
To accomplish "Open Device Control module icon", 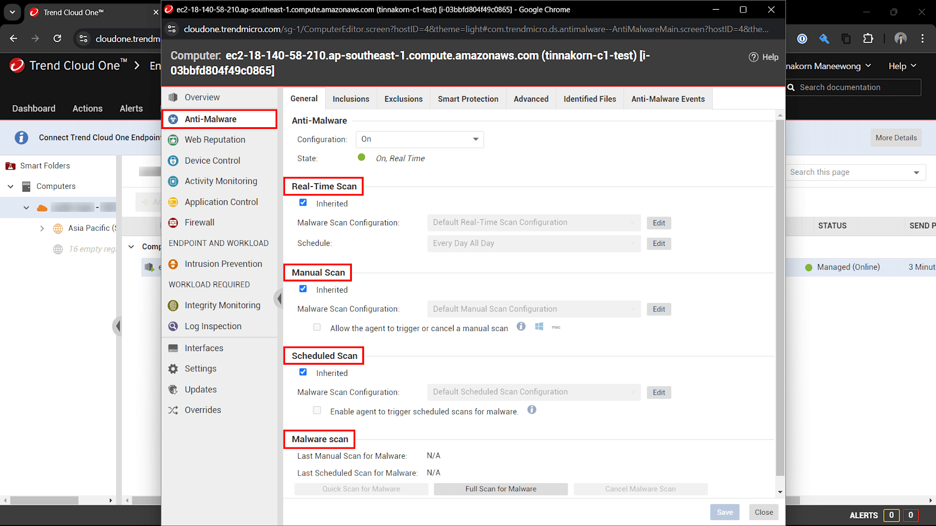I will click(x=173, y=160).
